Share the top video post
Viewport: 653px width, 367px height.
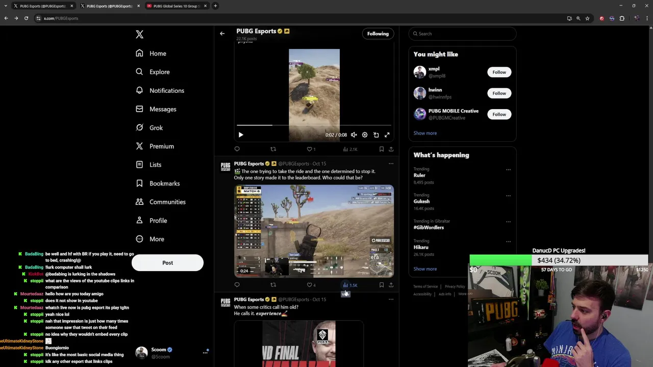pyautogui.click(x=391, y=149)
